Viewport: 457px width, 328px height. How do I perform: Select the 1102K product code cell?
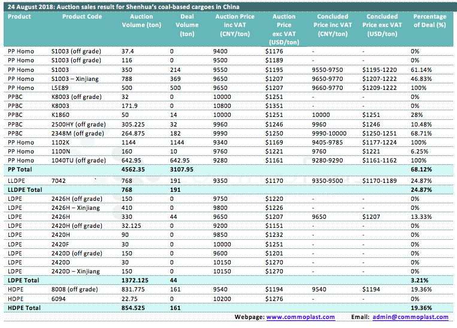[x=61, y=143]
